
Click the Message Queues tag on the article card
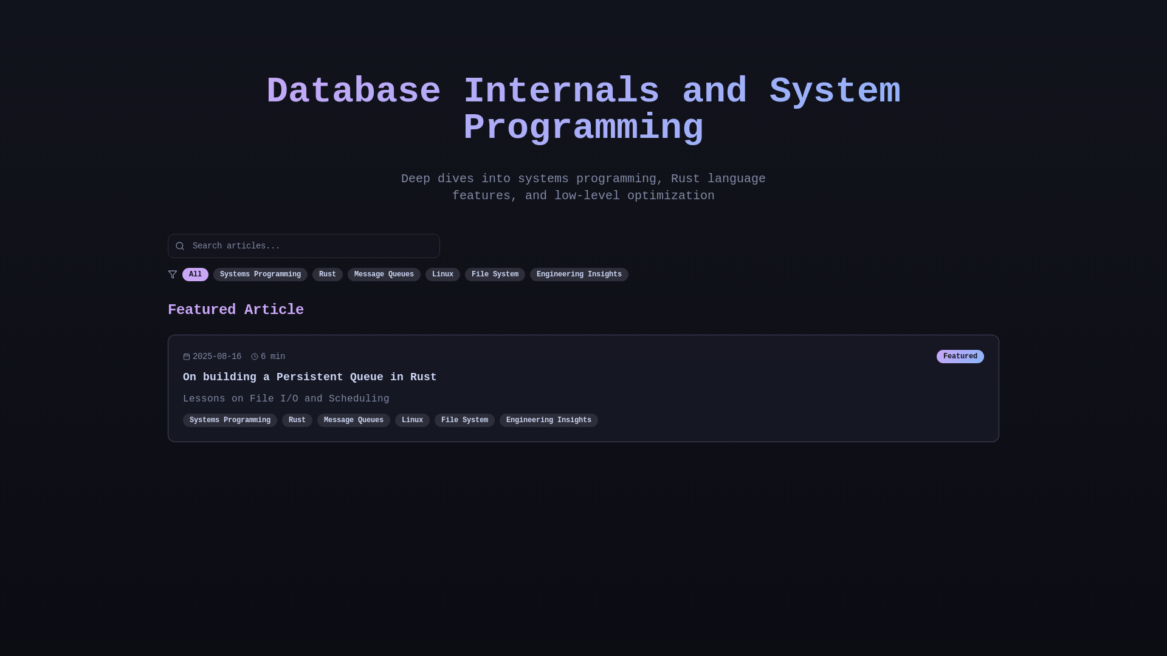[x=354, y=420]
